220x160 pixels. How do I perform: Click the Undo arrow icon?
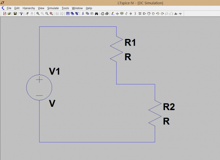click(158, 14)
